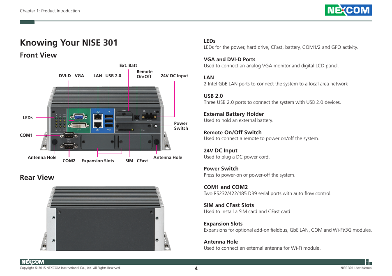Click 'Expansions for optional add-on fieldbus' line
The height and width of the screenshot is (276, 392).
pyautogui.click(x=288, y=230)
